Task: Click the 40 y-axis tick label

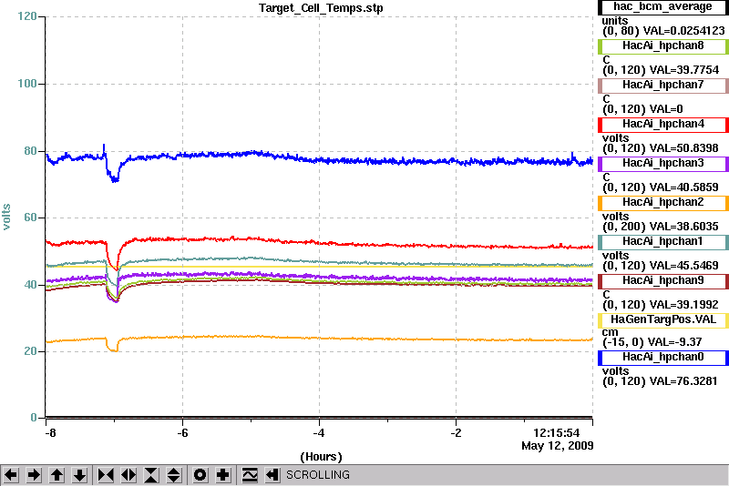Action: point(30,285)
